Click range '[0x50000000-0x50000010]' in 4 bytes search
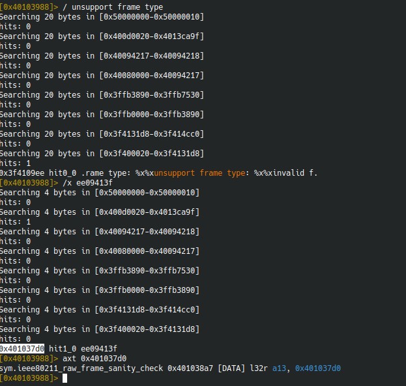This screenshot has height=386, width=406. point(147,193)
